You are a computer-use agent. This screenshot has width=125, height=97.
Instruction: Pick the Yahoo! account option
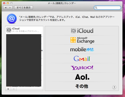(x=82, y=68)
